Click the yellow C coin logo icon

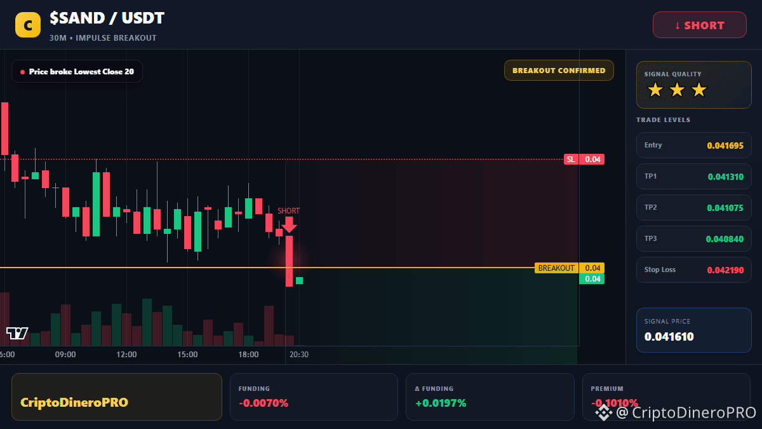28,25
